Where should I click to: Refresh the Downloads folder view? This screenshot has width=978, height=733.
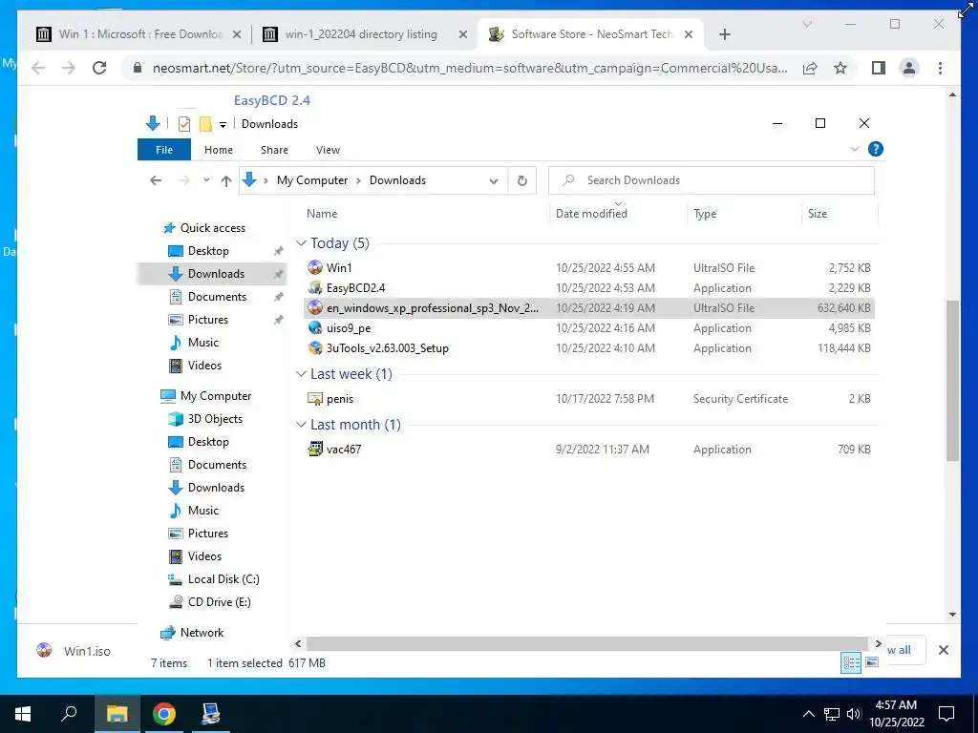pos(522,180)
